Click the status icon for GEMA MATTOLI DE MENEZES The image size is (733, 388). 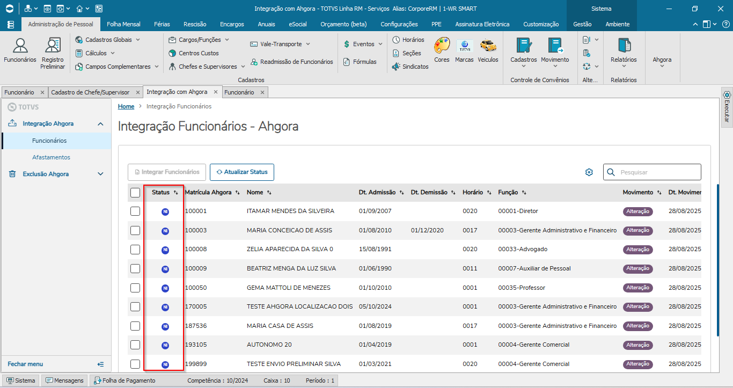(165, 288)
